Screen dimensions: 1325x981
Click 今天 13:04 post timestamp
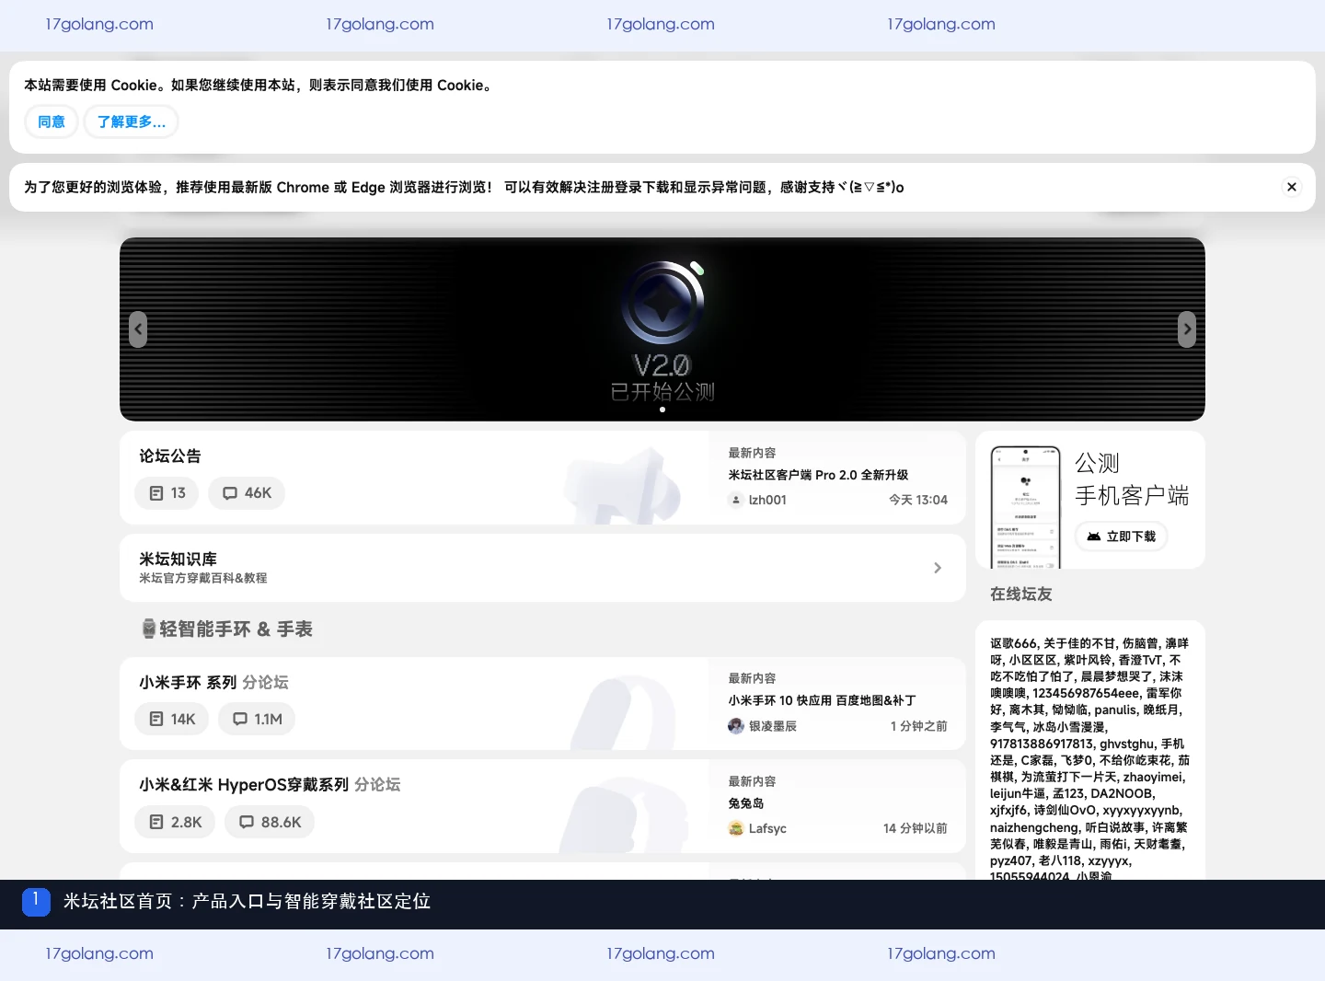pyautogui.click(x=918, y=500)
